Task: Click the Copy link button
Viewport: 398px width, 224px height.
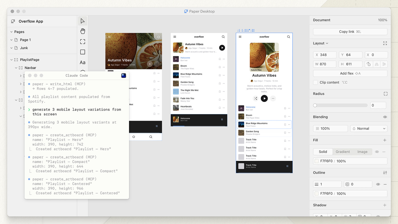Action: 350,31
